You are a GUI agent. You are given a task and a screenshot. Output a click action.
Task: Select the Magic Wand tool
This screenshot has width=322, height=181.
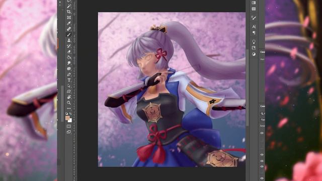pyautogui.click(x=69, y=6)
